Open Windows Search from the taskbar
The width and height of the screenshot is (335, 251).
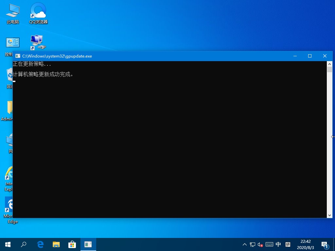[23, 244]
